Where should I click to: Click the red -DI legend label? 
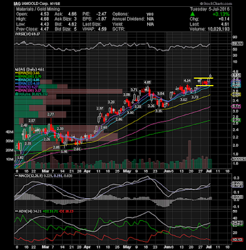pyautogui.click(x=66, y=211)
